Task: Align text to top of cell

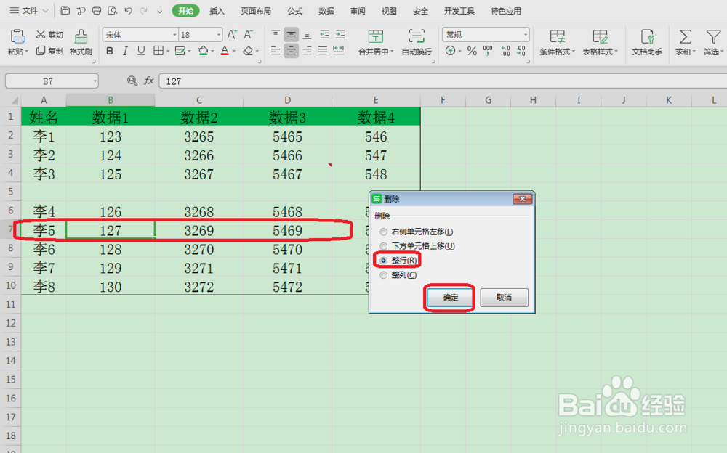Action: tap(276, 34)
